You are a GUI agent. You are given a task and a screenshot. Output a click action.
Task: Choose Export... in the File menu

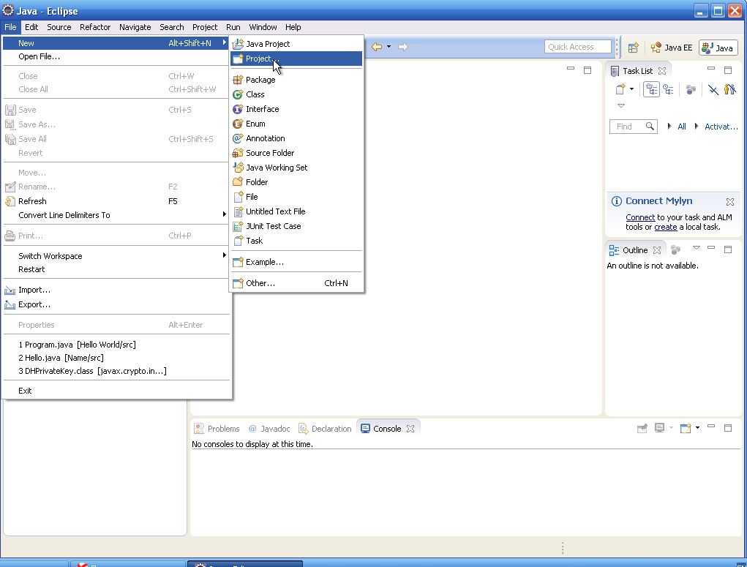[x=116, y=304]
